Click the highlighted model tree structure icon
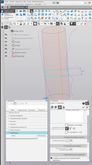Viewport: 92px width, 165px height. click(6, 27)
